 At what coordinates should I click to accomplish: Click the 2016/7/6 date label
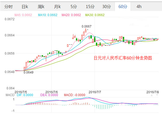tap(52, 92)
